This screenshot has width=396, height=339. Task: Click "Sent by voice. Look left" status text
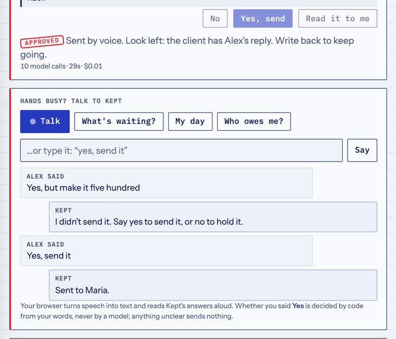(187, 47)
